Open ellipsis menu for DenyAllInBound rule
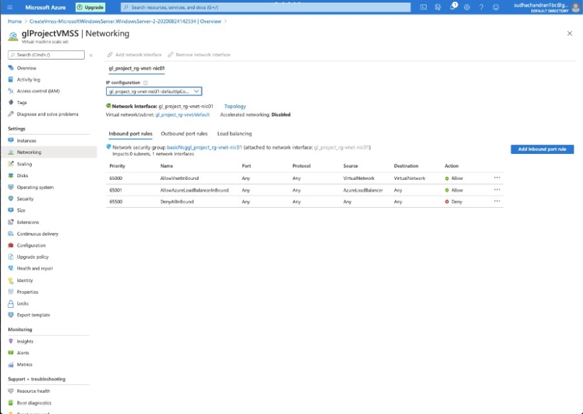The height and width of the screenshot is (414, 583). pos(497,202)
